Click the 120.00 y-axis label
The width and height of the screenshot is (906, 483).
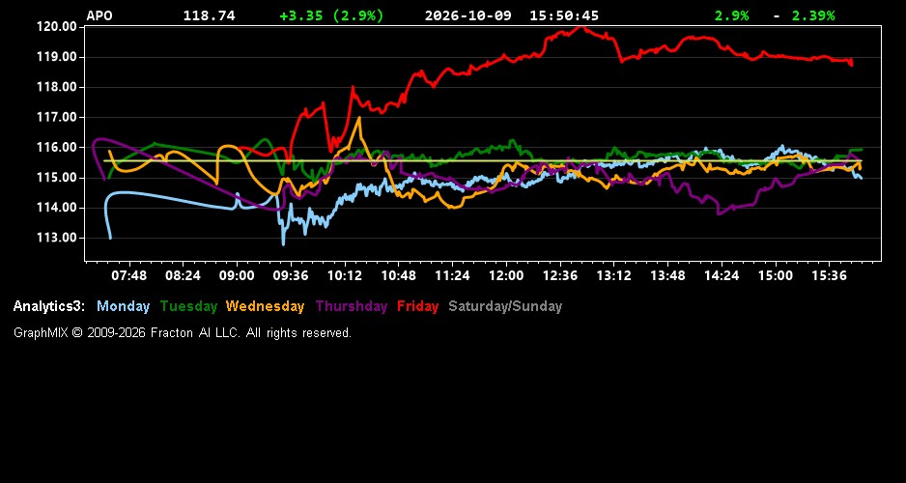pos(57,27)
